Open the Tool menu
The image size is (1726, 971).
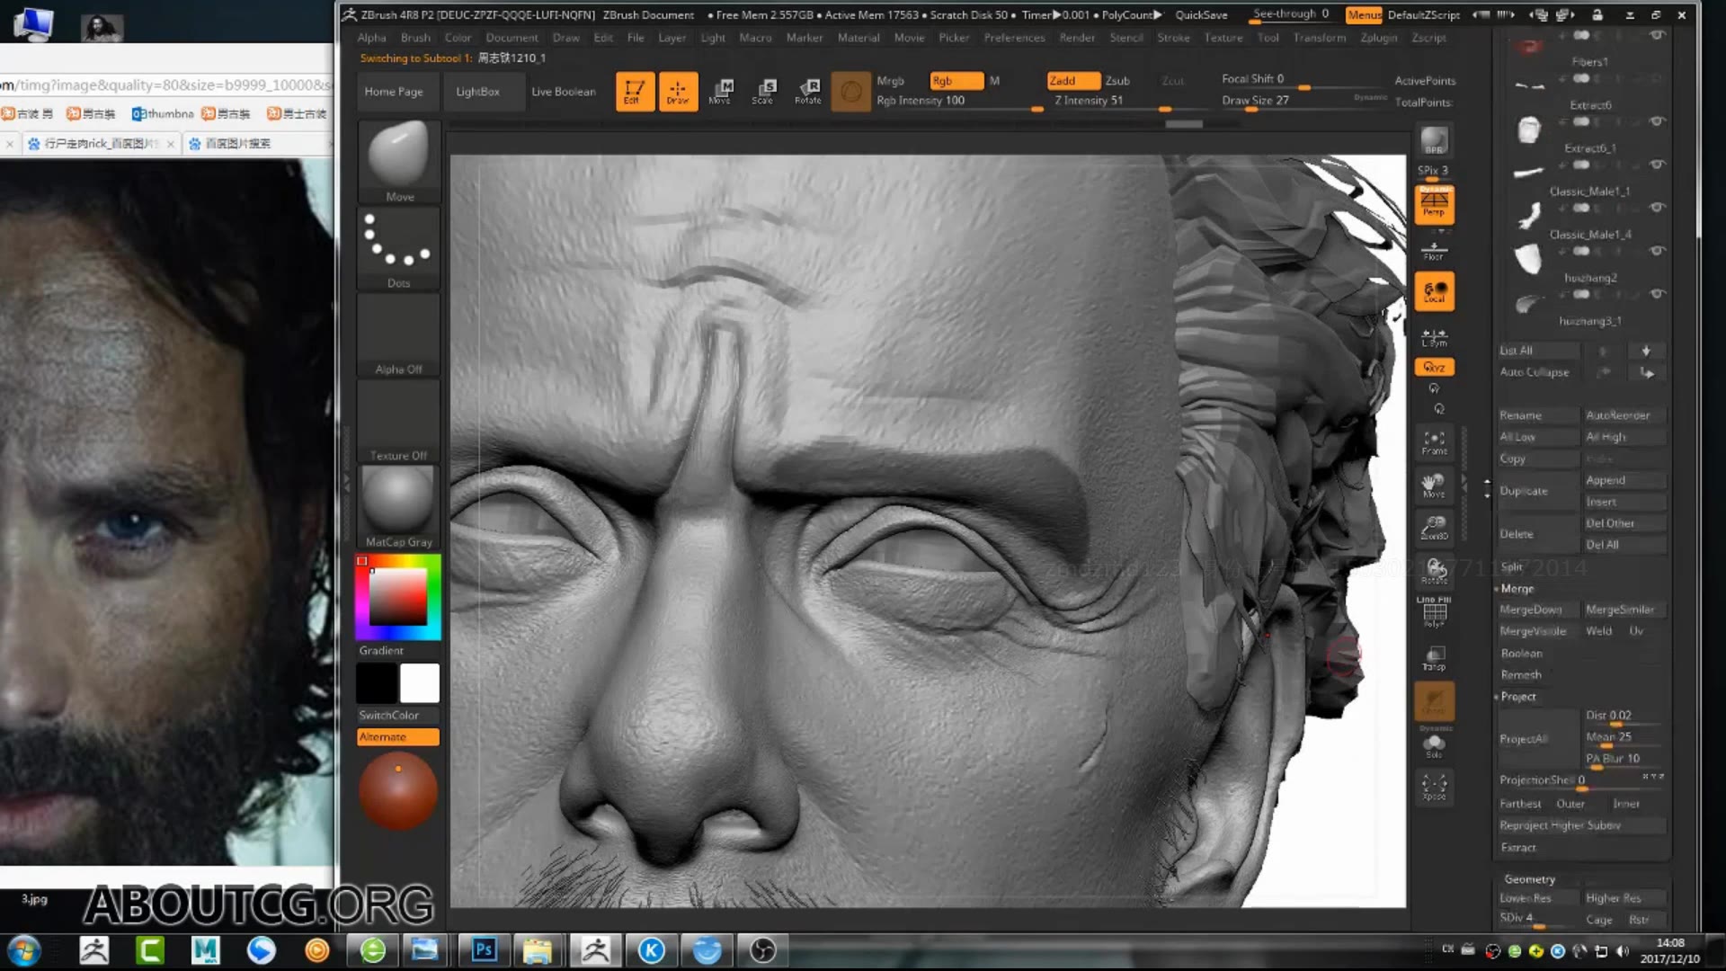click(1268, 38)
